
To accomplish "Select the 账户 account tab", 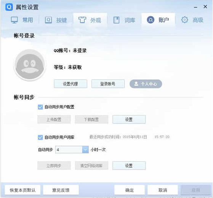I will (158, 20).
